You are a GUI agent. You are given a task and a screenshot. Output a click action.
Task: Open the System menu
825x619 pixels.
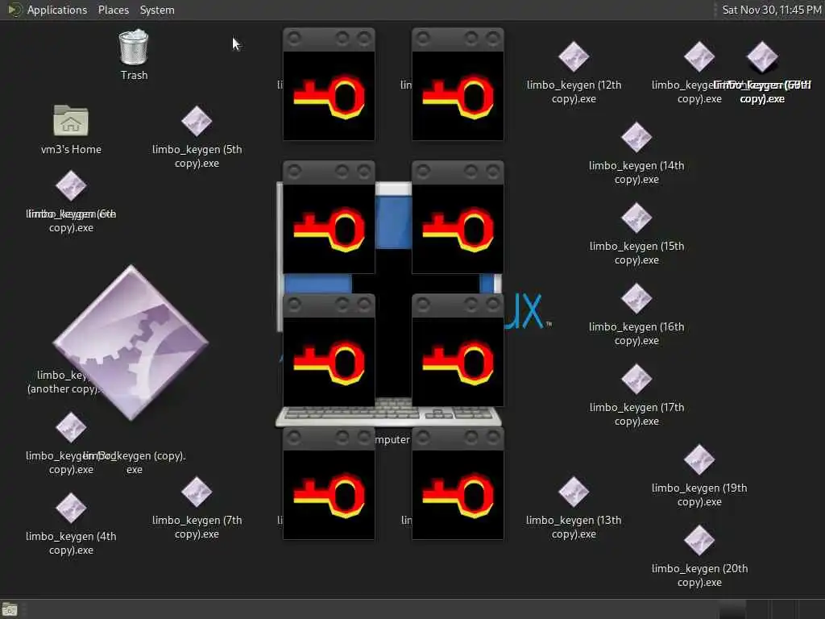[157, 10]
